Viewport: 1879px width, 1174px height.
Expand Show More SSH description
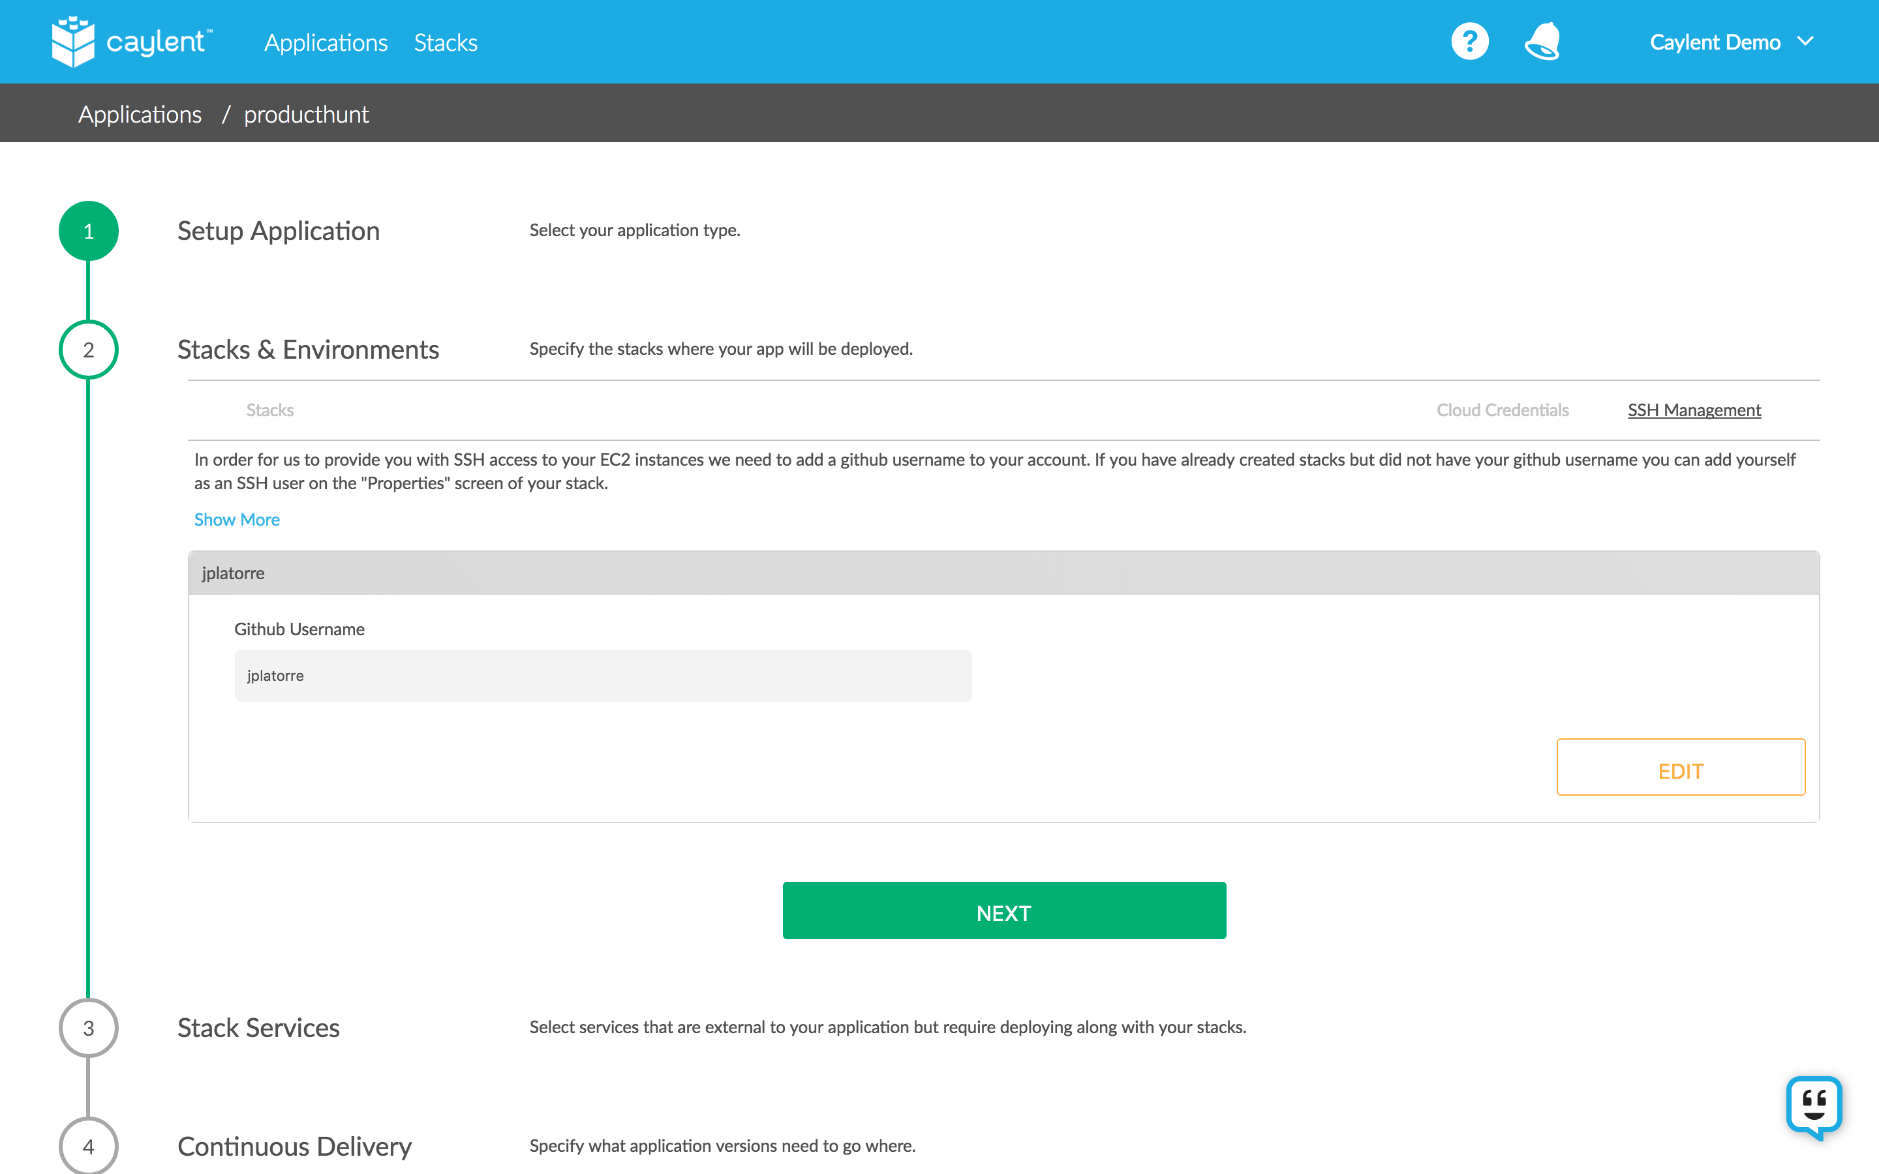coord(237,519)
